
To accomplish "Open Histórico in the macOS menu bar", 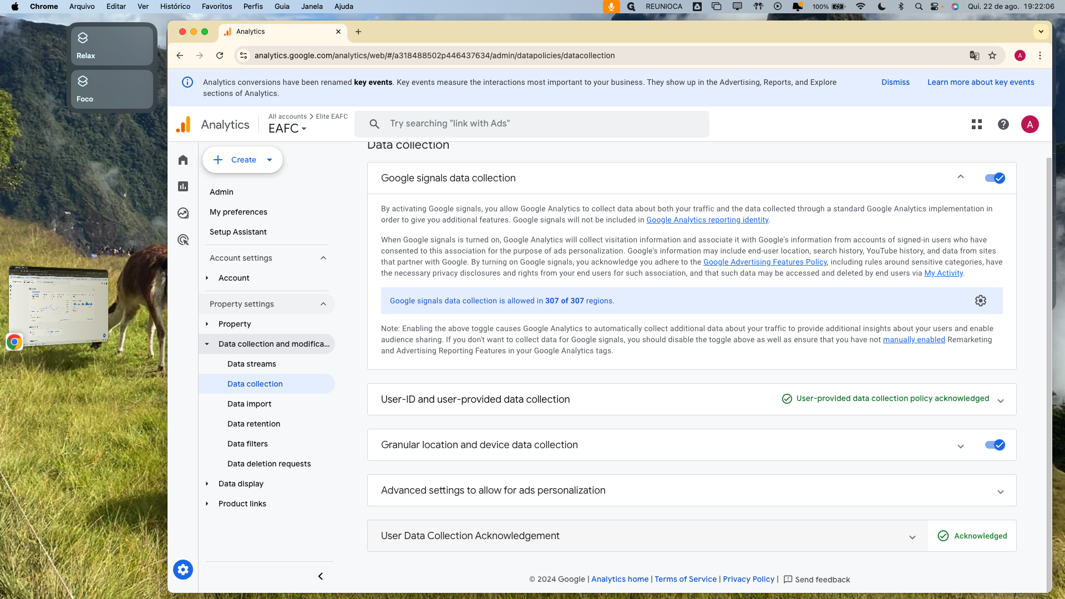I will pyautogui.click(x=175, y=7).
